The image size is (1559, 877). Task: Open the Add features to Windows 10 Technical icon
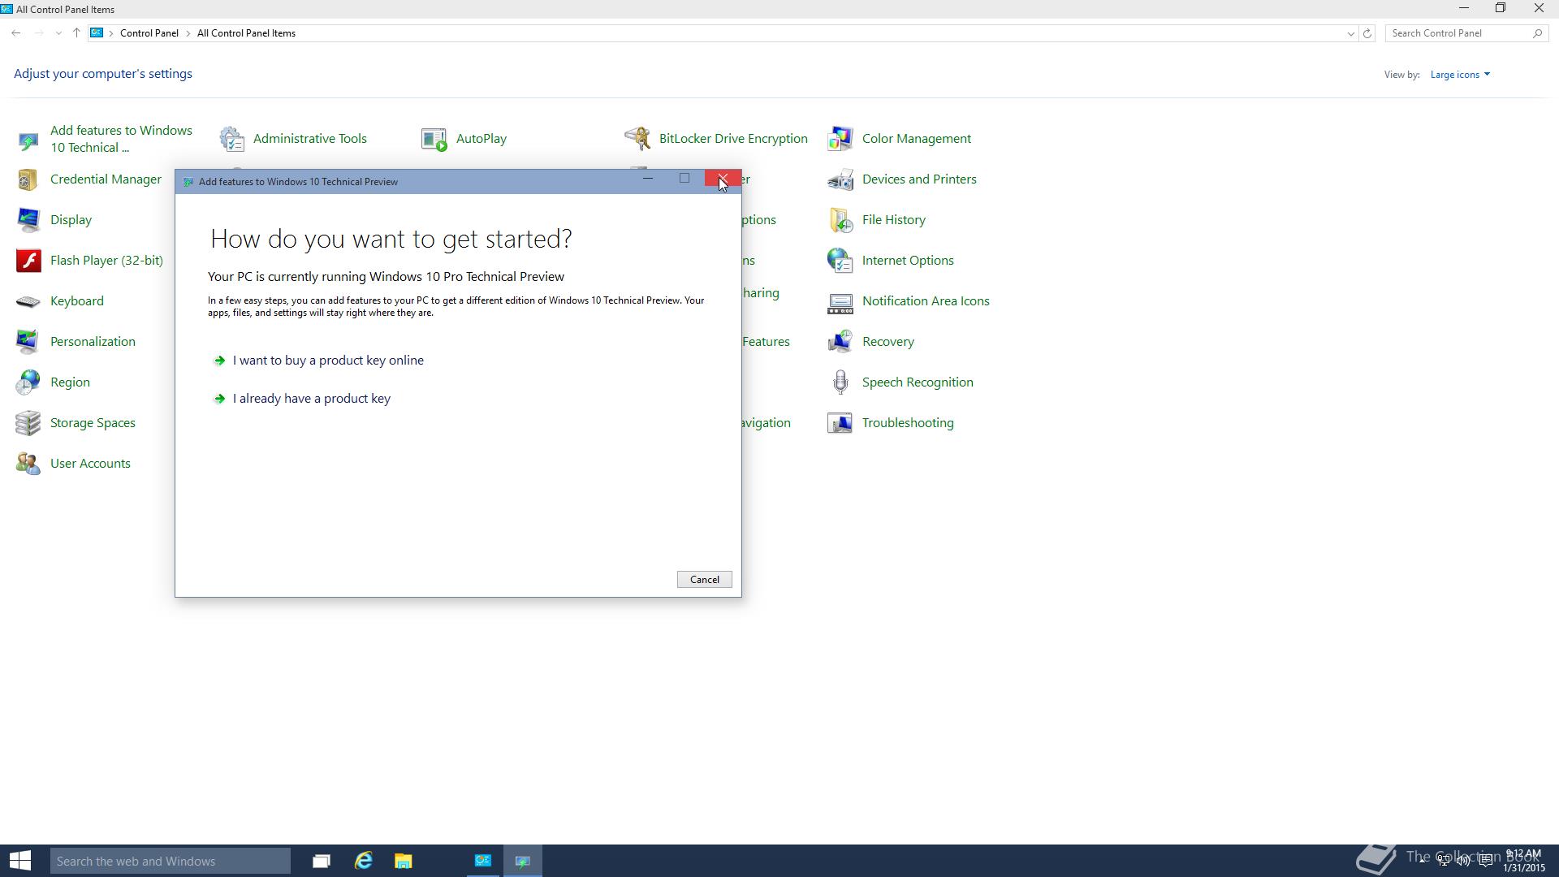point(28,140)
